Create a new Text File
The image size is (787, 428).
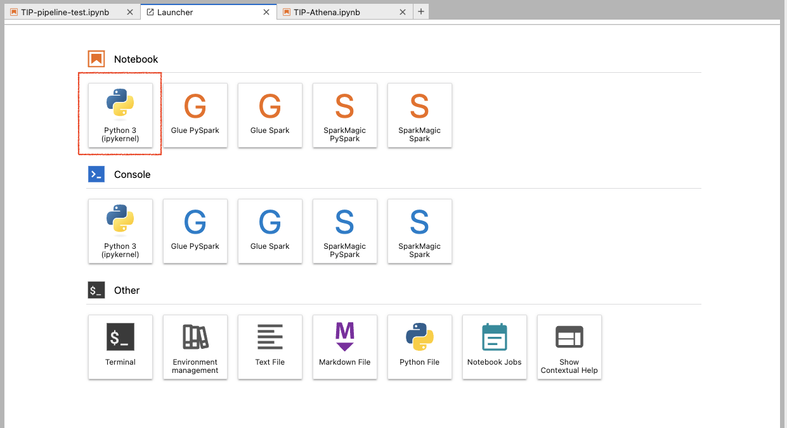pos(270,347)
